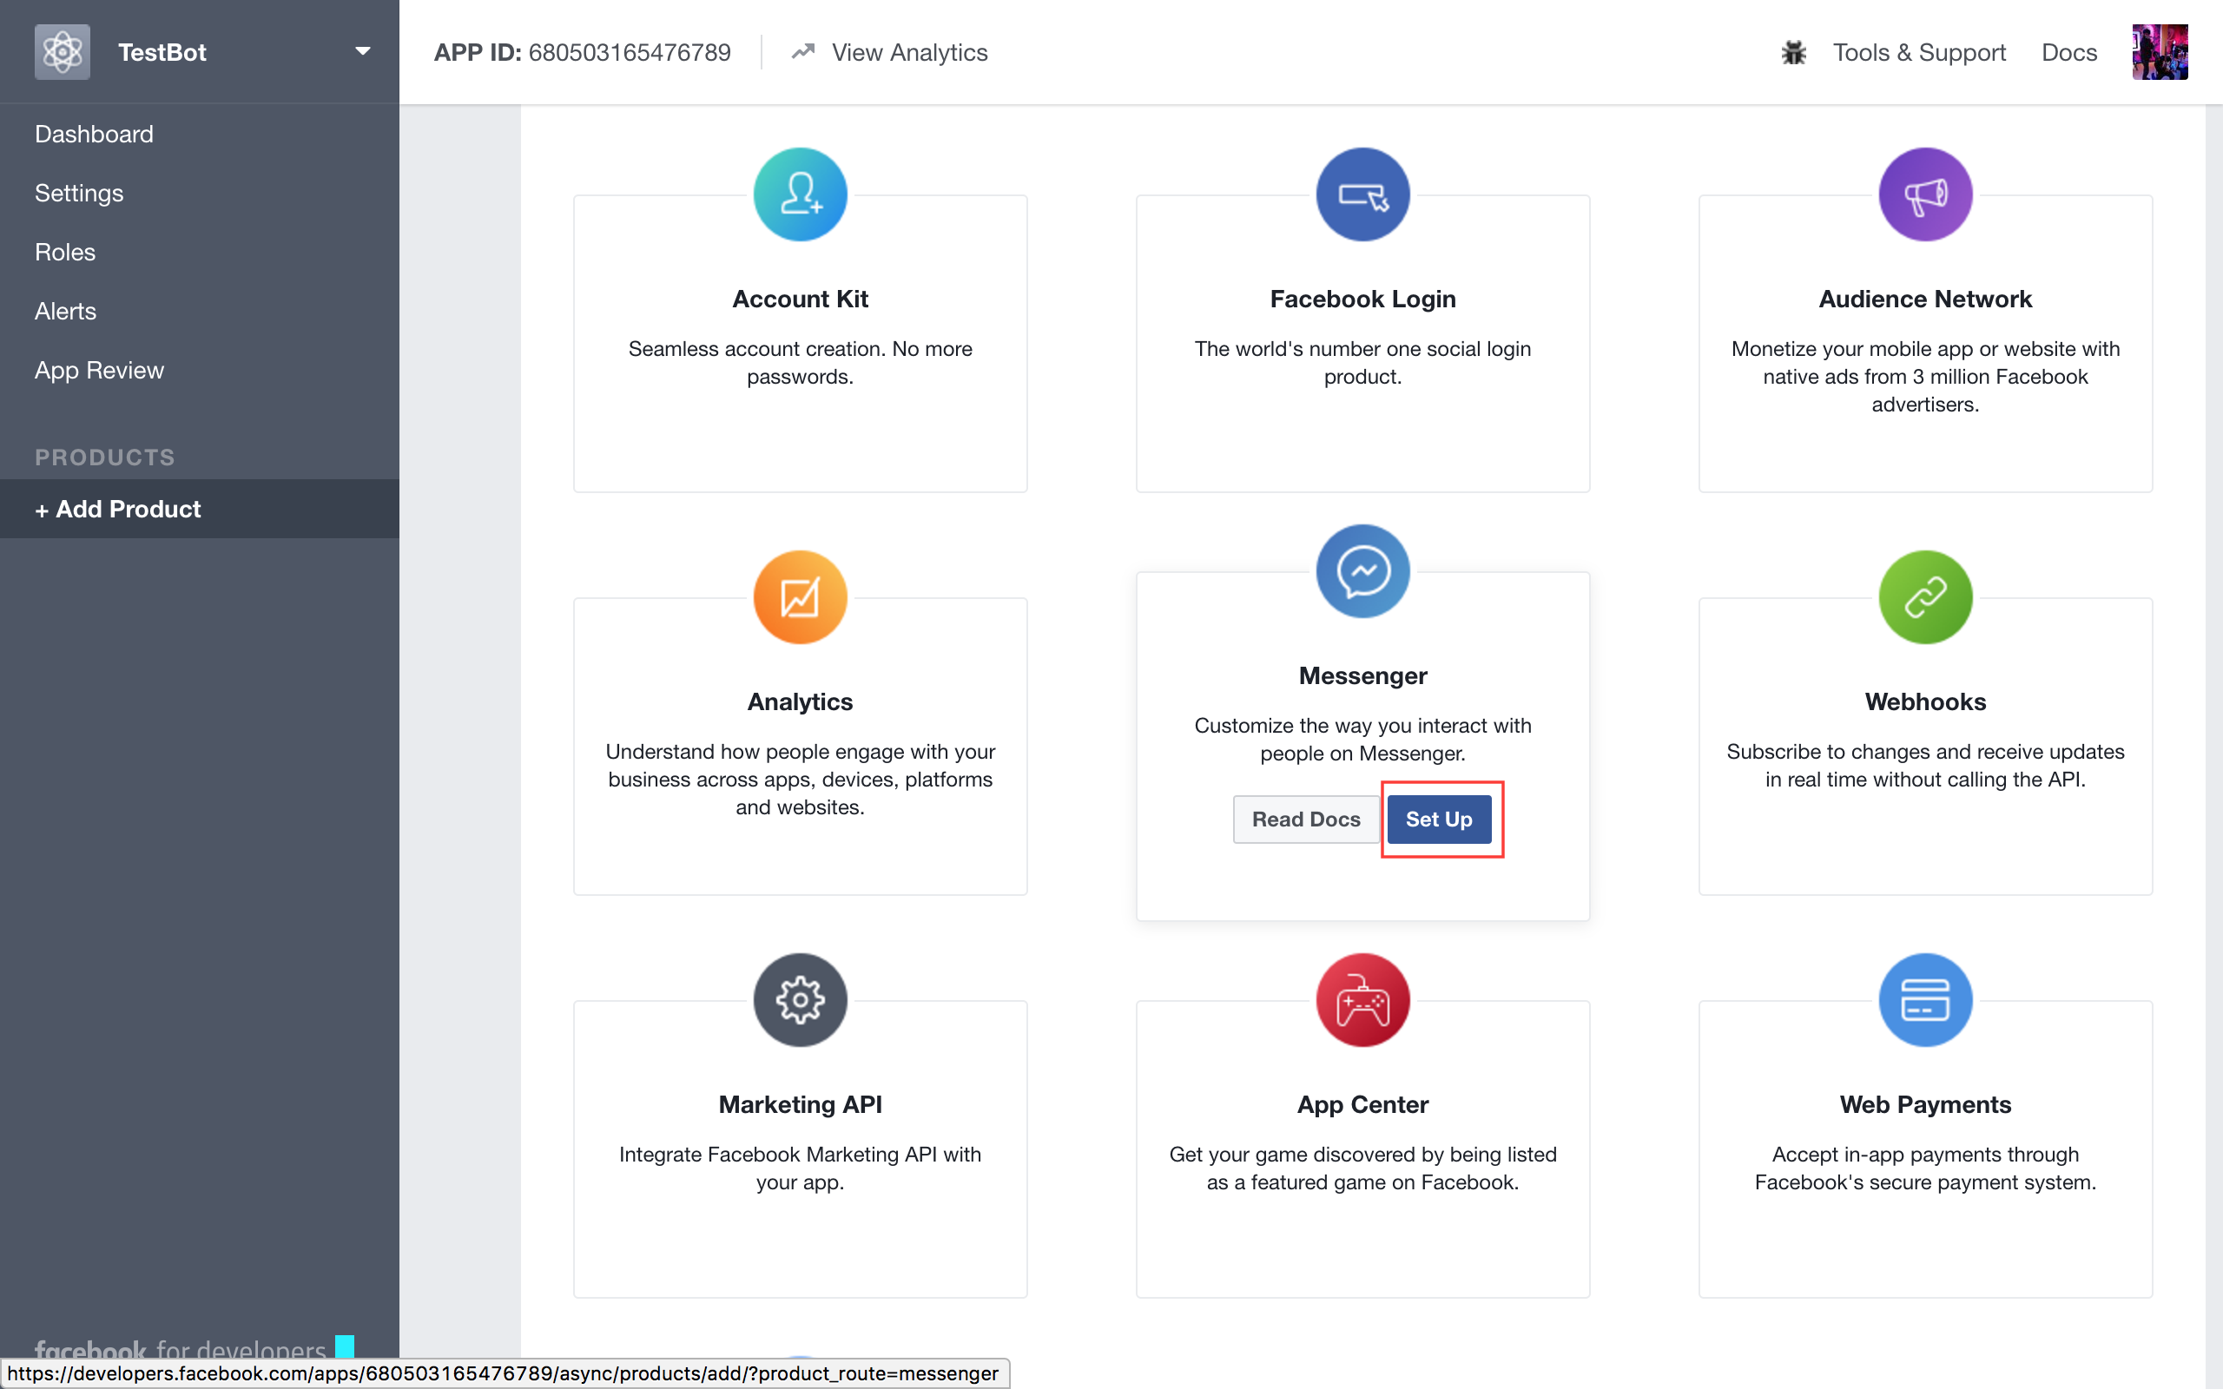This screenshot has width=2223, height=1389.
Task: Click the Set Up button for Messenger
Action: tap(1437, 820)
